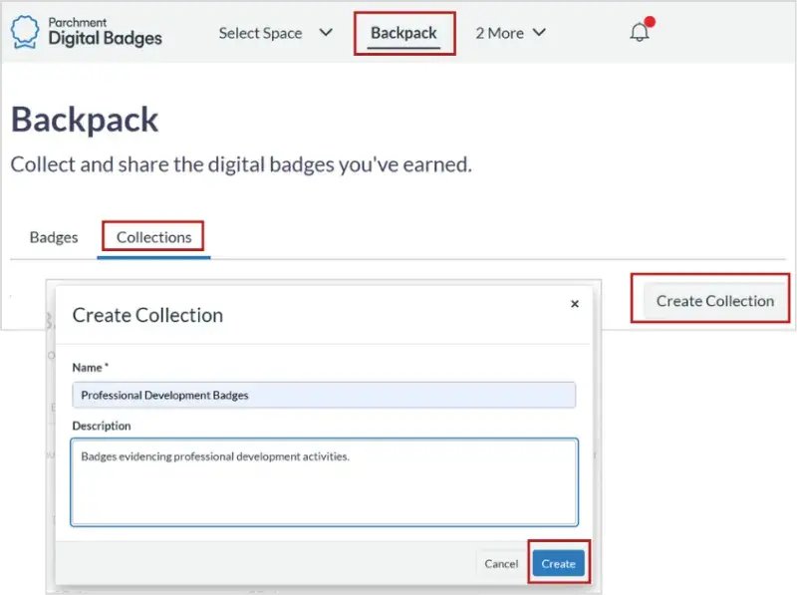Viewport: 797px width, 595px height.
Task: Expand the 2 More menu
Action: coord(500,33)
